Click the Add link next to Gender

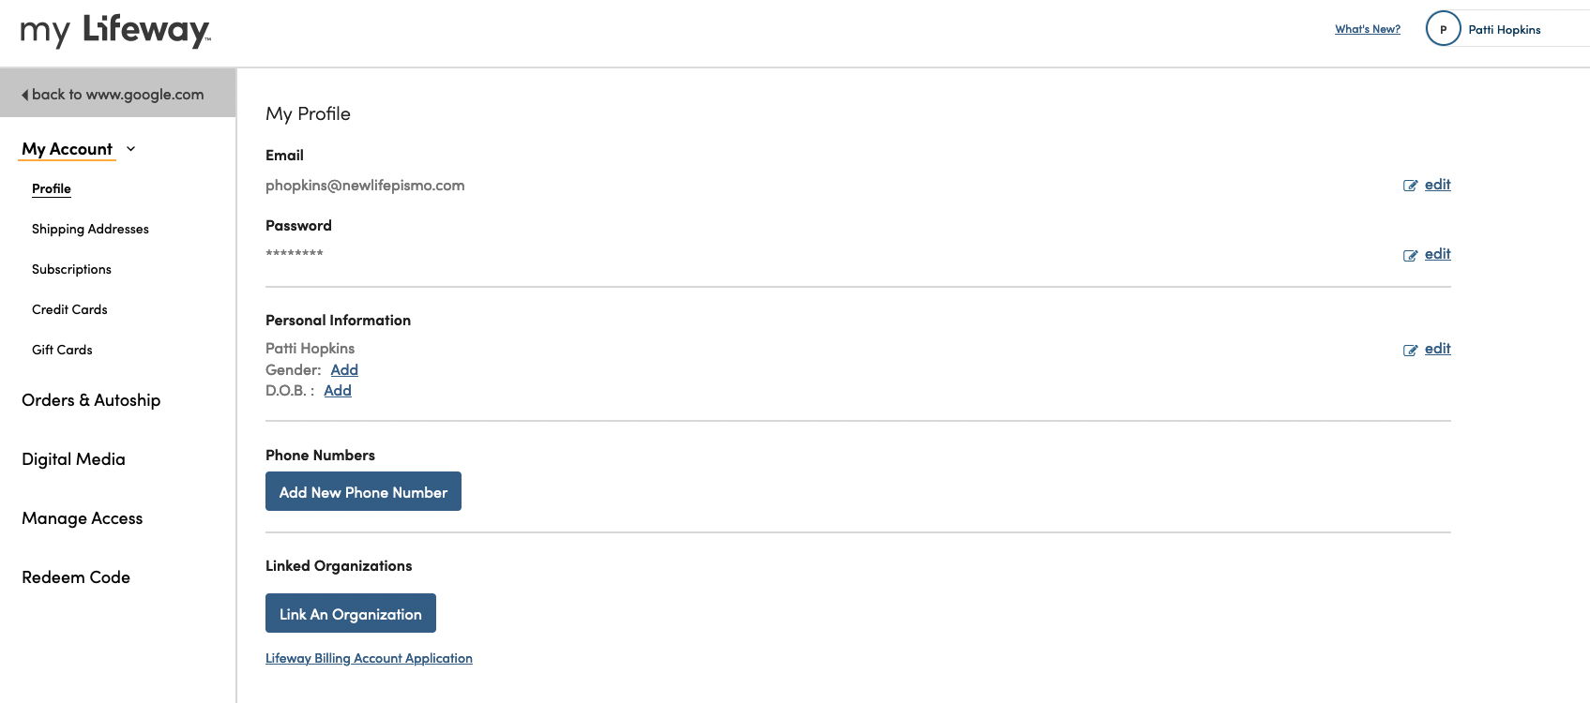click(344, 370)
